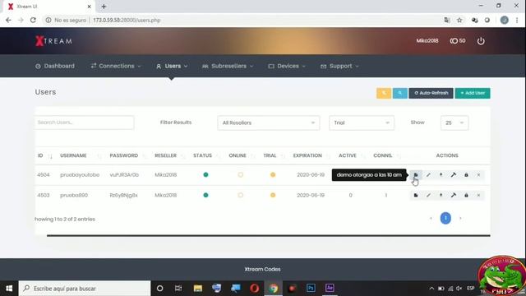Go to the Dashboard menu item
This screenshot has height=296, width=526.
coord(55,66)
